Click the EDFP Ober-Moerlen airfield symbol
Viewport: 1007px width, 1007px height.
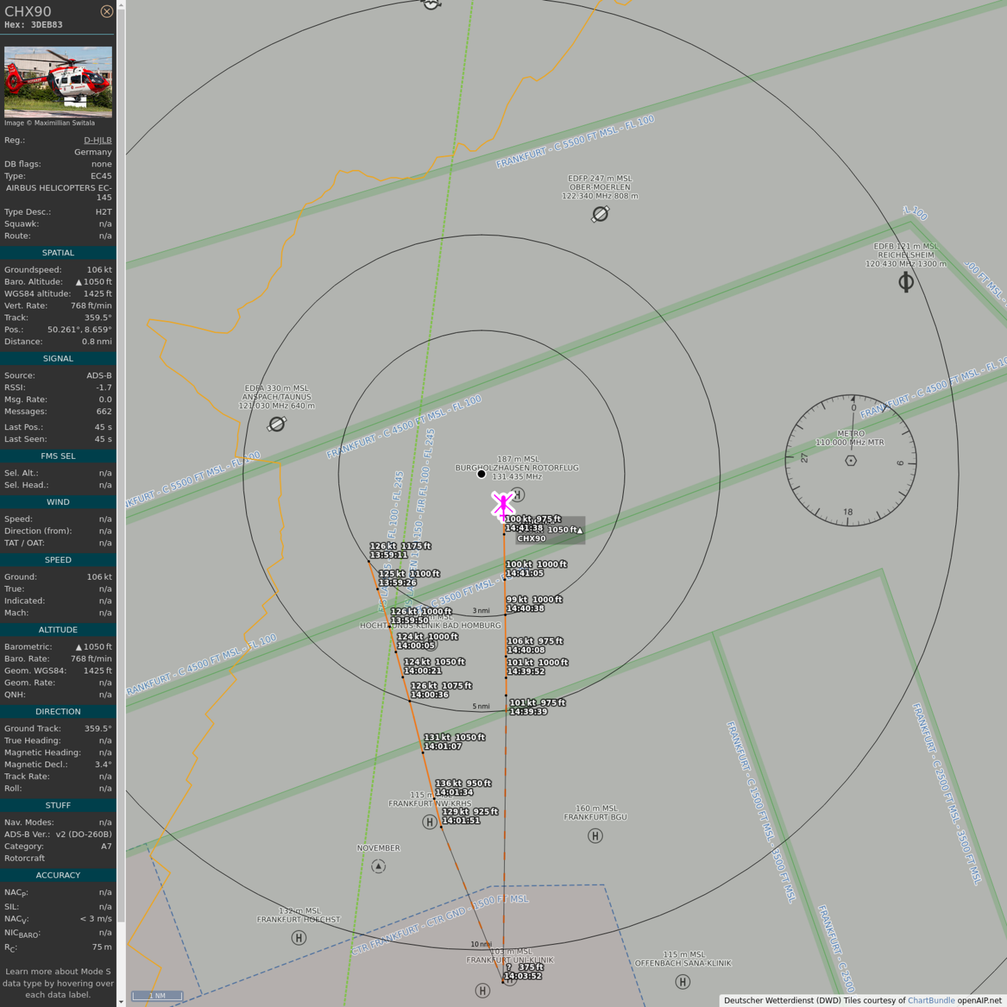point(600,214)
